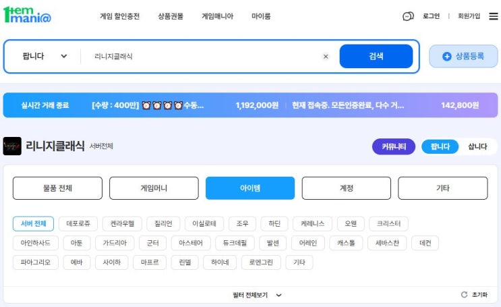The height and width of the screenshot is (307, 501).
Task: Select 에바 server chip
Action: [77, 262]
